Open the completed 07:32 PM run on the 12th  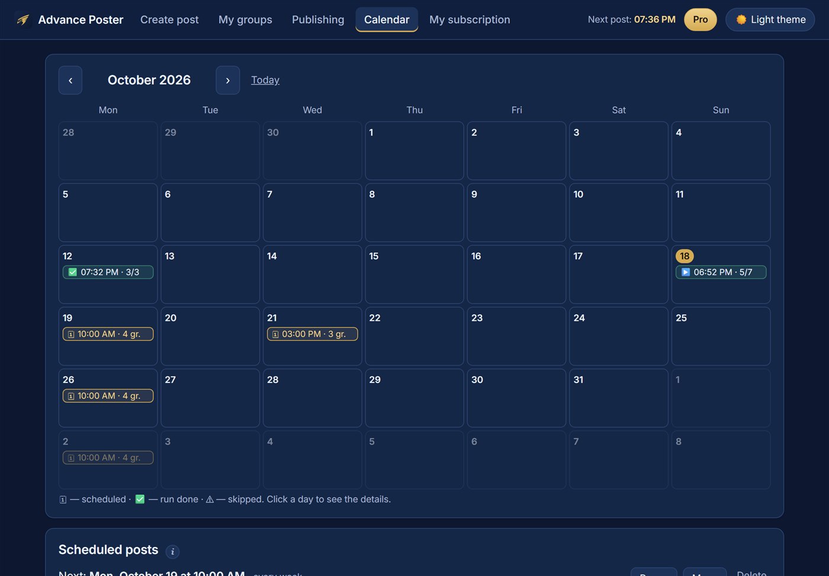click(x=108, y=272)
